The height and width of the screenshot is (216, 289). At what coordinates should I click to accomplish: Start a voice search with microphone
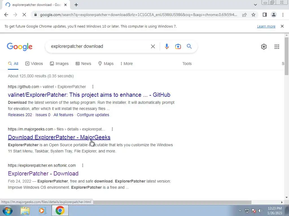tap(167, 46)
